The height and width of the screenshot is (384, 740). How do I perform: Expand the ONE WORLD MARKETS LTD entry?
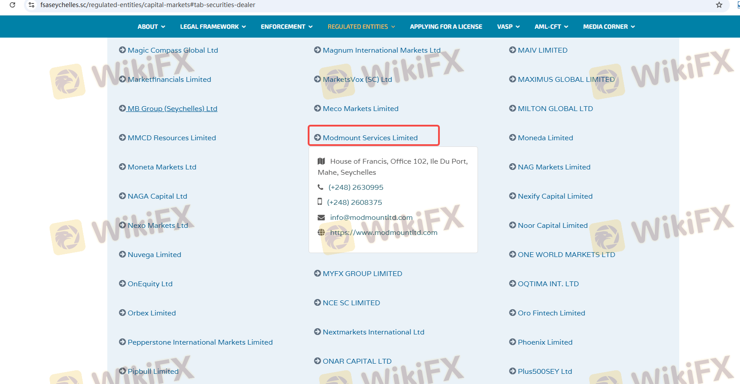[567, 254]
